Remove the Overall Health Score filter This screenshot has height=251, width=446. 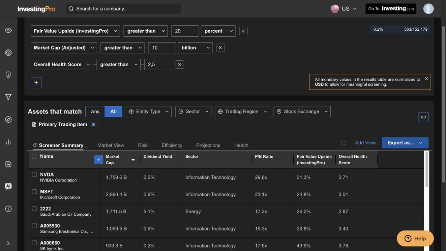[180, 65]
